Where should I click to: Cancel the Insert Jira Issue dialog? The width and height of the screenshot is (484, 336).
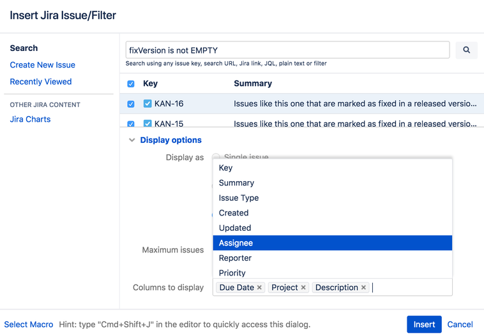point(460,325)
